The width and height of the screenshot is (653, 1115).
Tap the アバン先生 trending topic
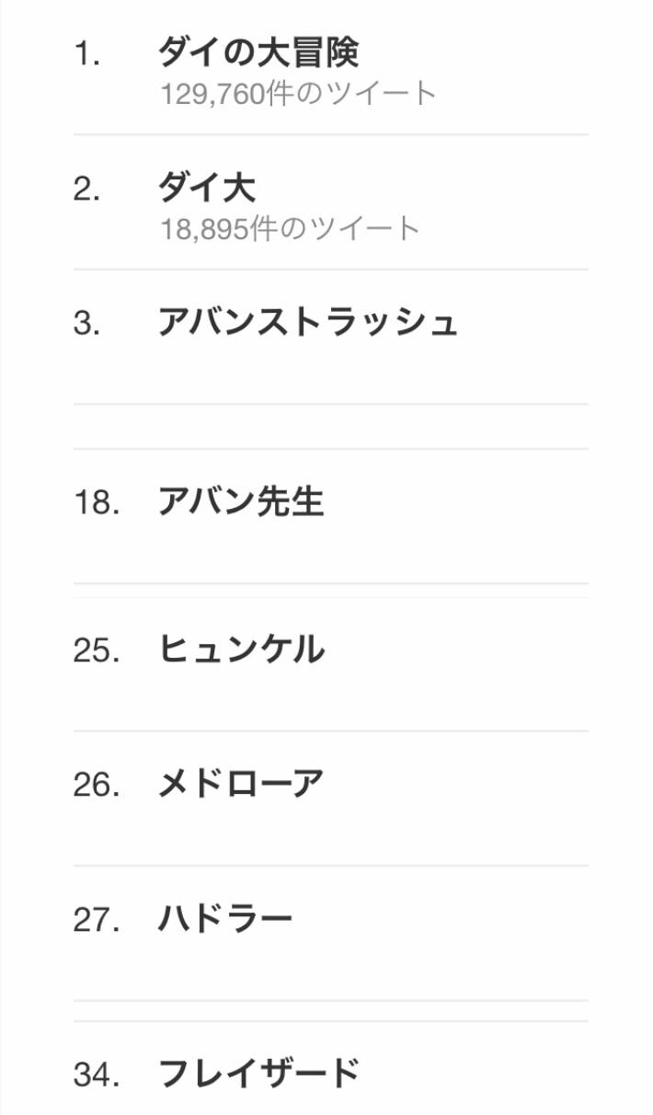(241, 502)
